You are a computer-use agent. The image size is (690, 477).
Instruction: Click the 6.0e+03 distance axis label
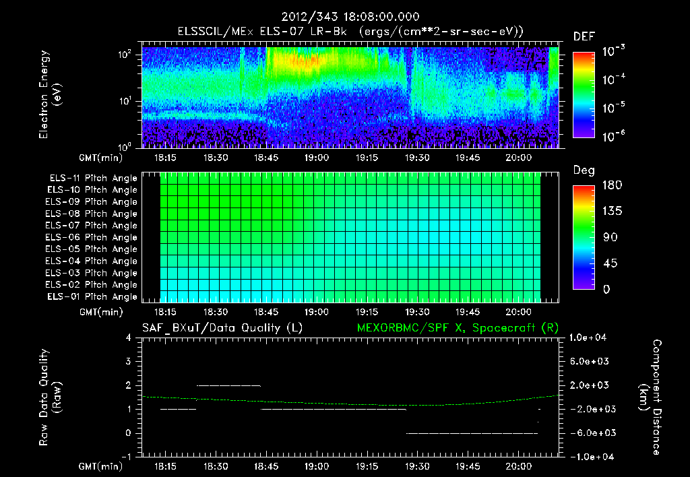click(x=590, y=361)
